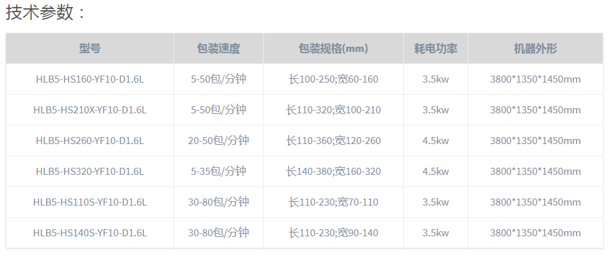613x260 pixels.
Task: Select model HLB5-HS210X-YF10-D1.6L cell
Action: 90,110
